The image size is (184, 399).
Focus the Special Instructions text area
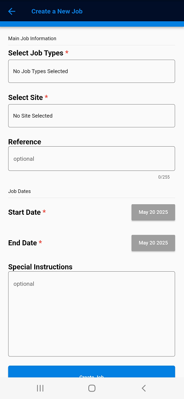pos(92,314)
